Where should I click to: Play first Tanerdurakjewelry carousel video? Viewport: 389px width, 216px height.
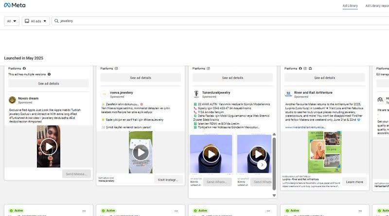click(211, 154)
